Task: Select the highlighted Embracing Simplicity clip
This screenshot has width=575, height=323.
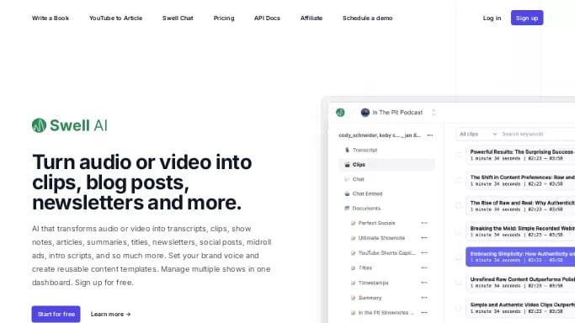Action: [520, 257]
